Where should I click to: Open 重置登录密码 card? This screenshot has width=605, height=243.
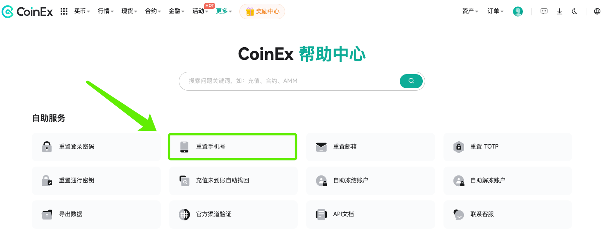tap(96, 147)
